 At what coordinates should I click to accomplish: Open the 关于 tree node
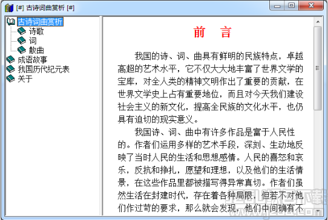[x=25, y=79]
